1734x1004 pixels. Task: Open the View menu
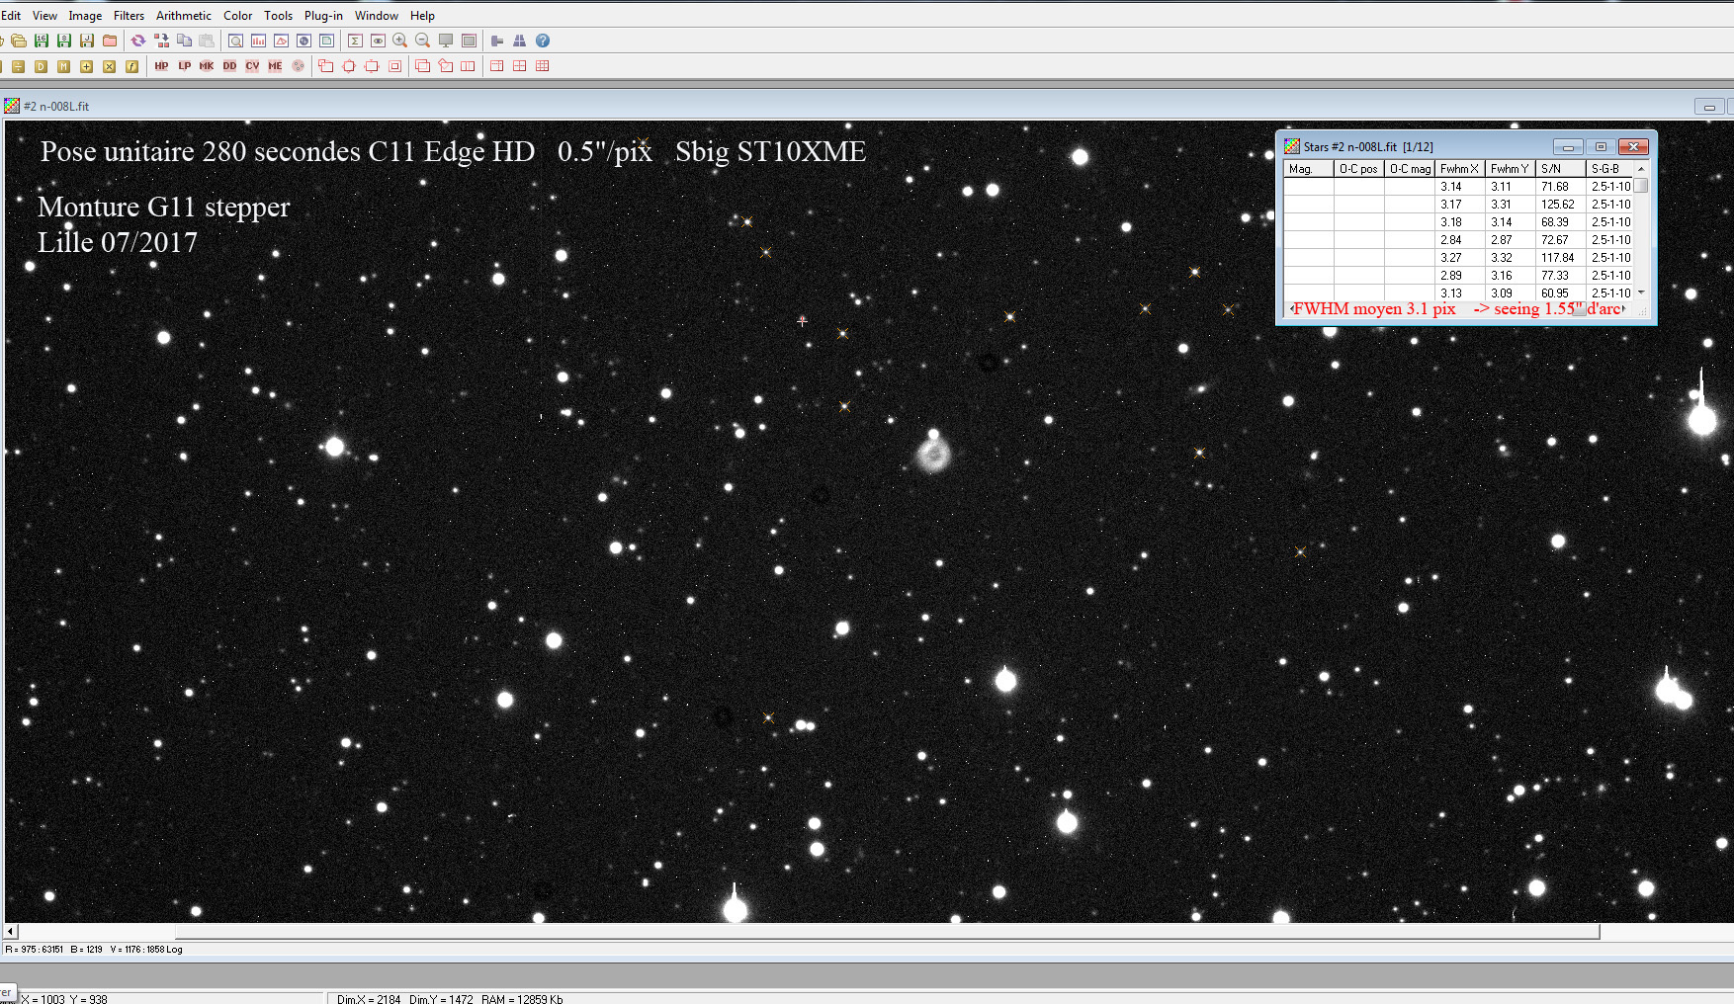[x=45, y=16]
